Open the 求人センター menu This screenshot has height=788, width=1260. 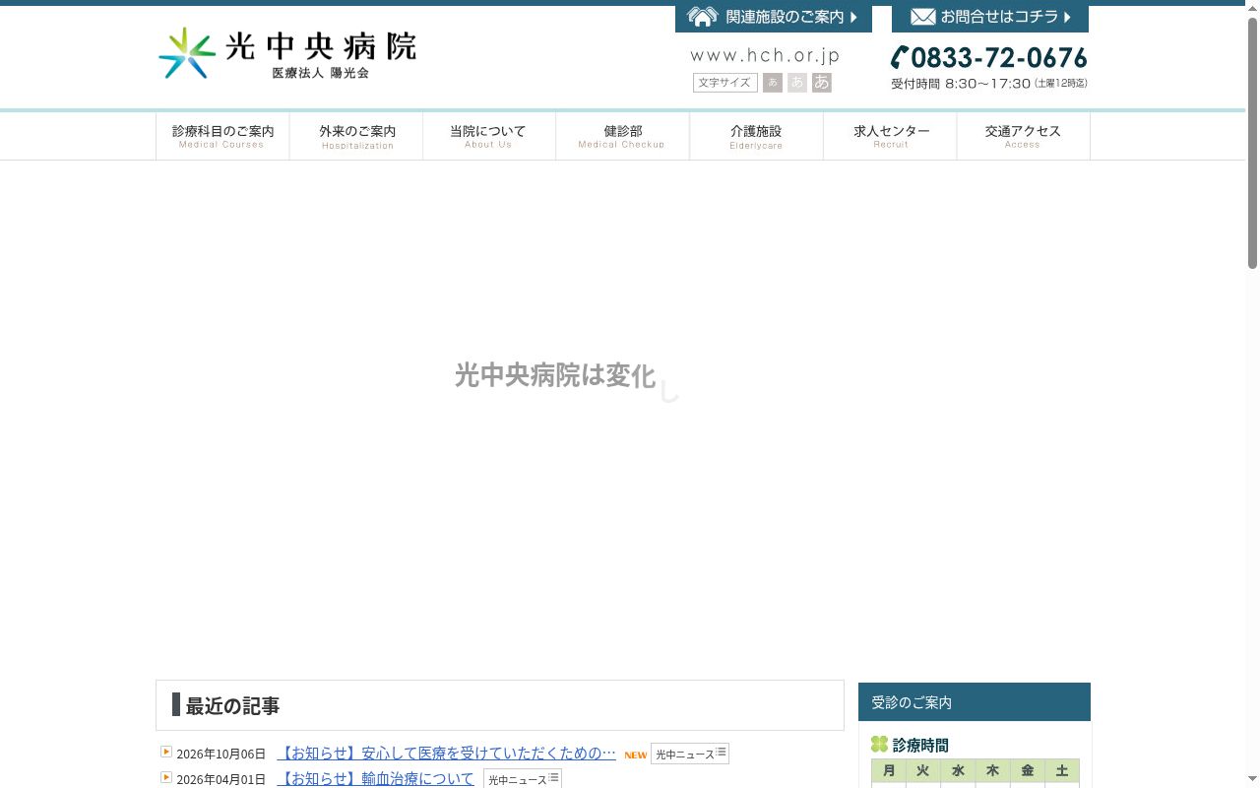coord(890,136)
